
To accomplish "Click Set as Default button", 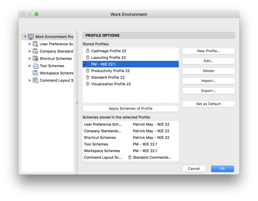I will (x=208, y=104).
